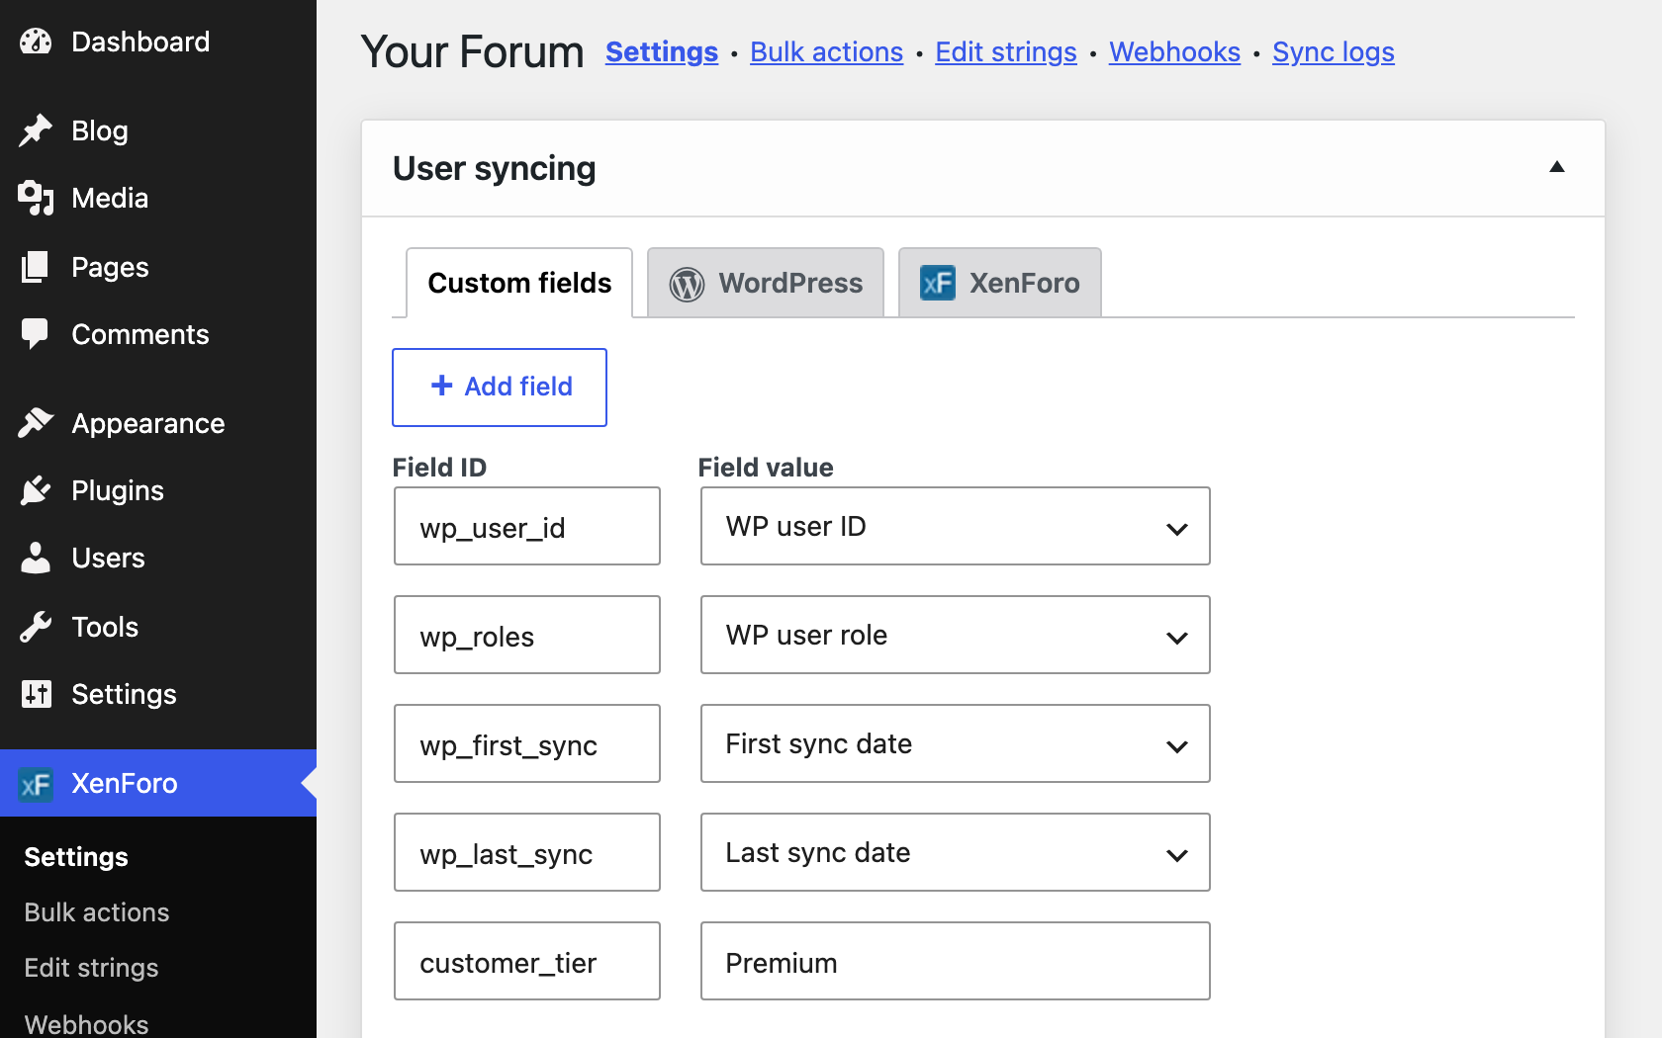
Task: Click the wp_roles Field ID input
Action: [x=527, y=635]
